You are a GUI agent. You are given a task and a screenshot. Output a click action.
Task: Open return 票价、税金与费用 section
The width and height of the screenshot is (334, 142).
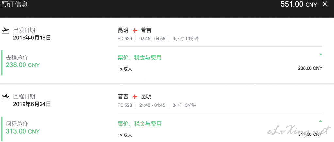tap(140, 124)
